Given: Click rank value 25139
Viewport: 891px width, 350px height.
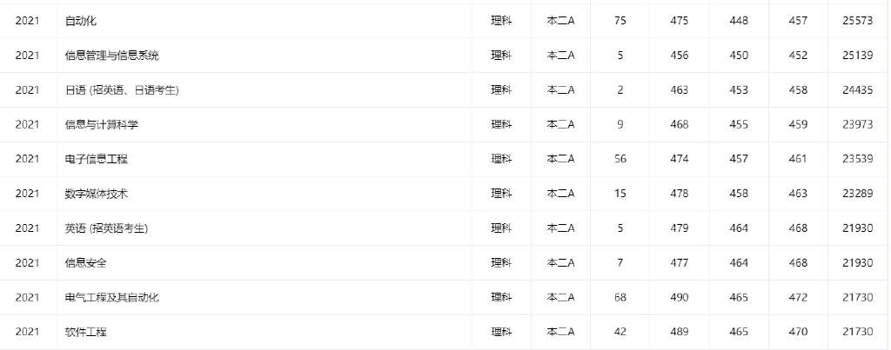Looking at the screenshot, I should click(x=858, y=56).
